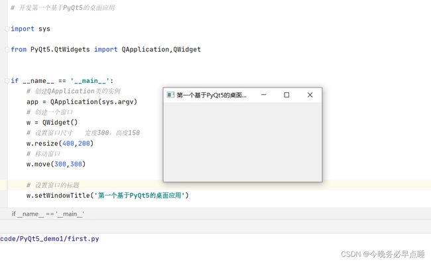Collapse the fold marker beside from PyQt5.QtWidgets

click(x=7, y=50)
